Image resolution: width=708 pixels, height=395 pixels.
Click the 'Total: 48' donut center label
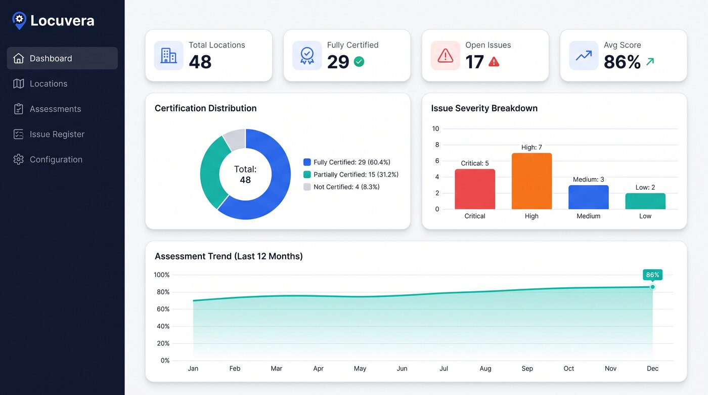pos(245,174)
